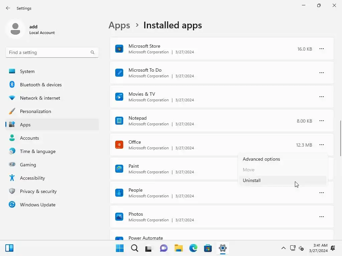Open more options for Microsoft To Do
The width and height of the screenshot is (342, 256).
click(x=322, y=73)
